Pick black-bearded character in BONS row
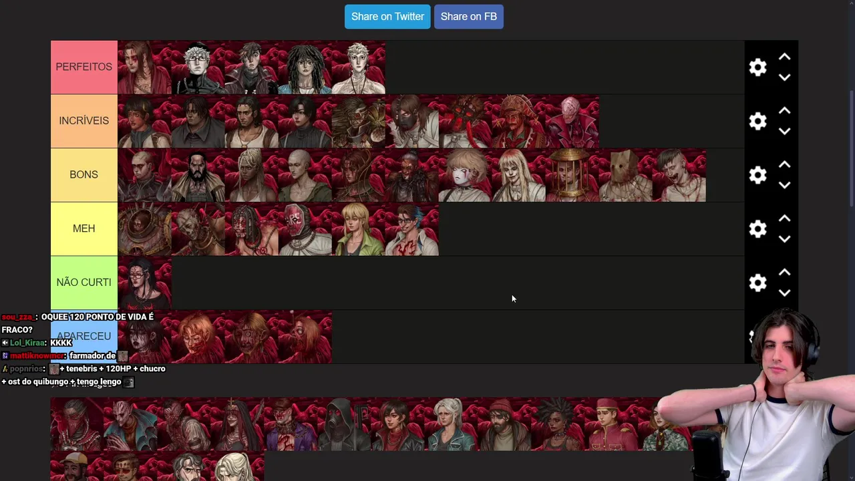The image size is (855, 481). [x=198, y=175]
